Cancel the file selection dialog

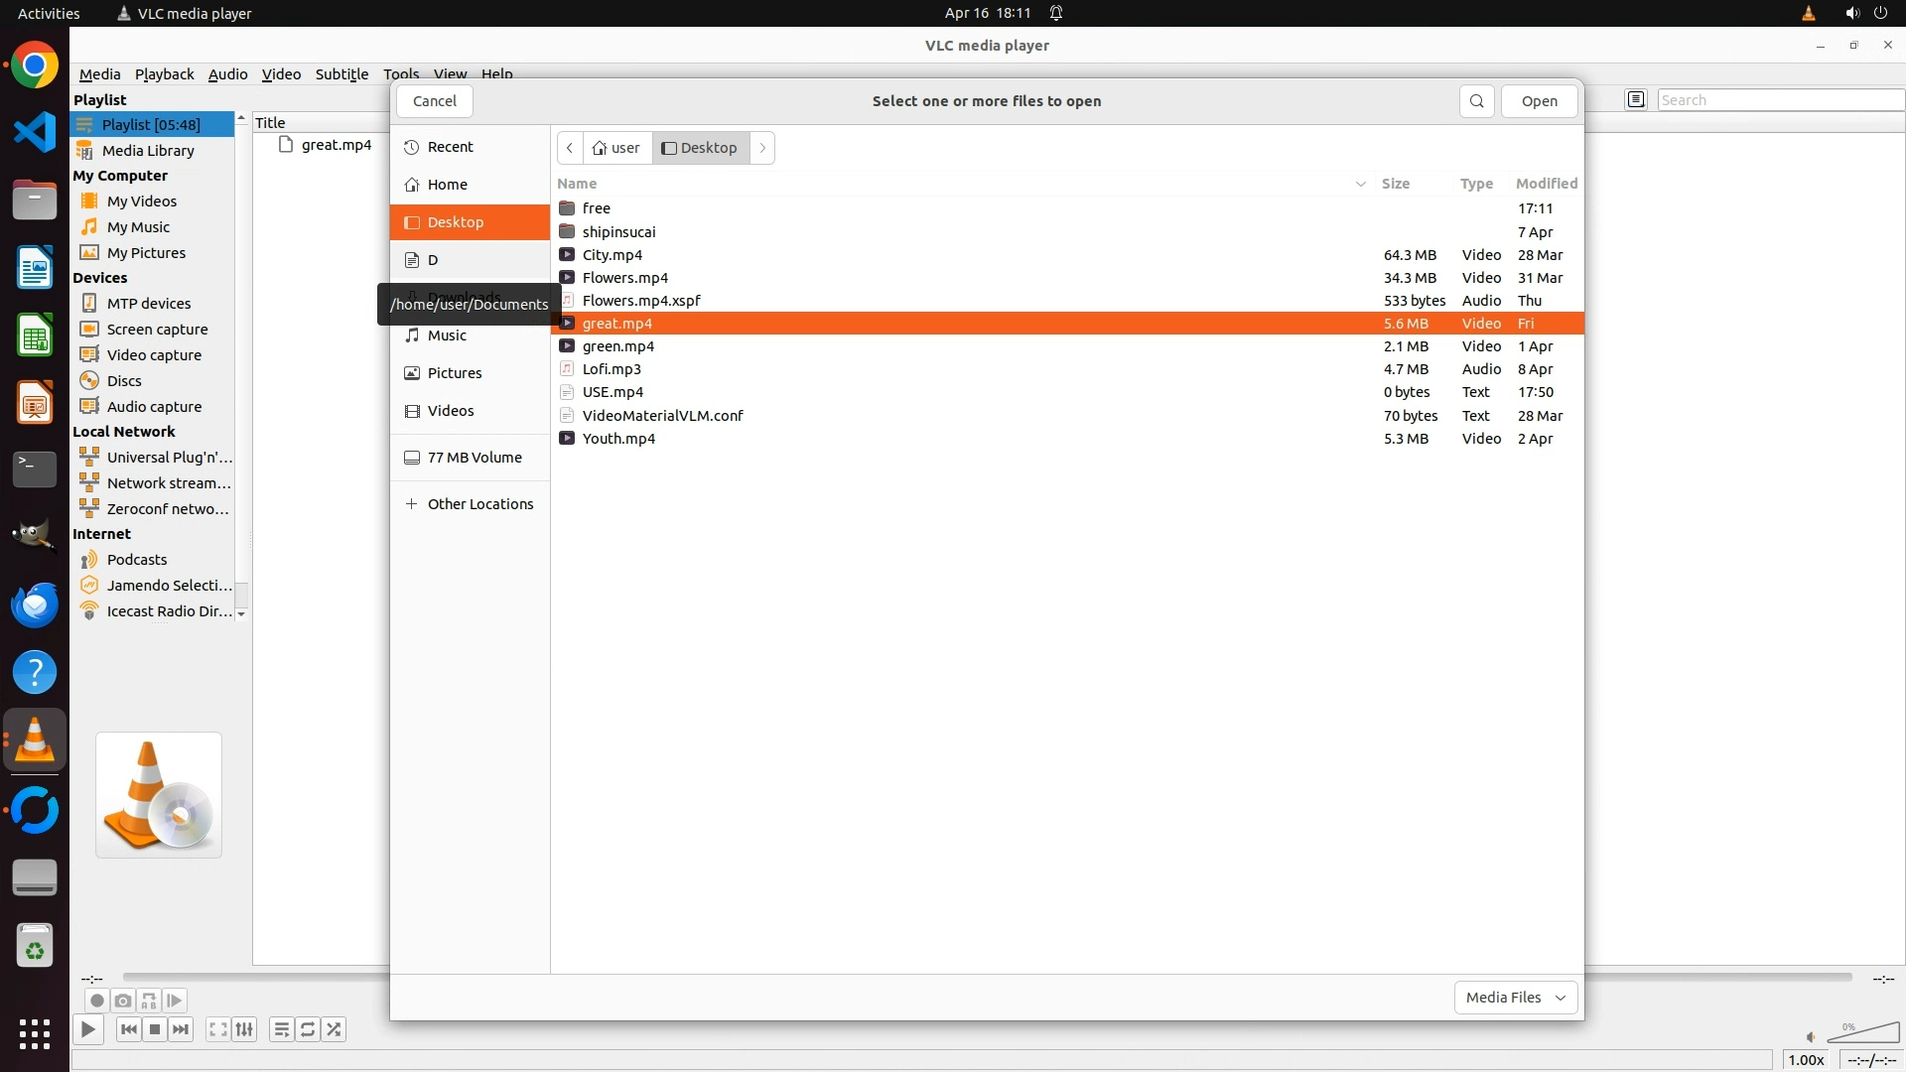tap(434, 101)
